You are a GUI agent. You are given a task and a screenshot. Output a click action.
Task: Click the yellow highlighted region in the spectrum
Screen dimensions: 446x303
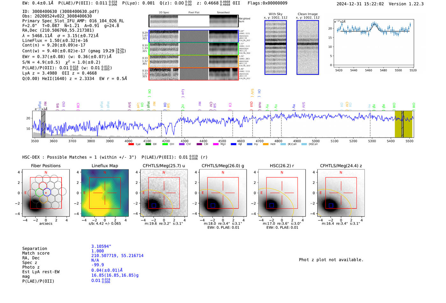point(404,124)
